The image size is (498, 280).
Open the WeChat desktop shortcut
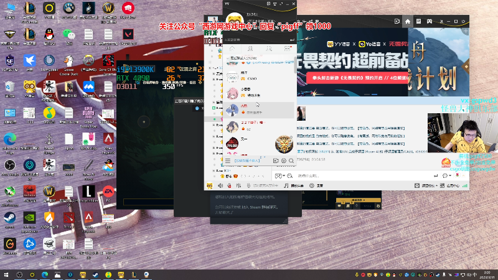tap(68, 37)
